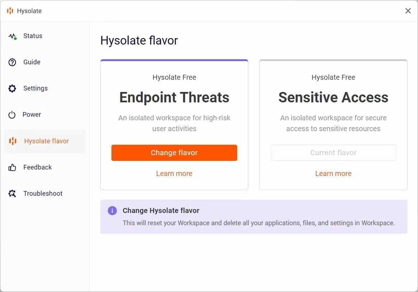Open the Troubleshoot icon
The width and height of the screenshot is (418, 292).
pos(12,193)
